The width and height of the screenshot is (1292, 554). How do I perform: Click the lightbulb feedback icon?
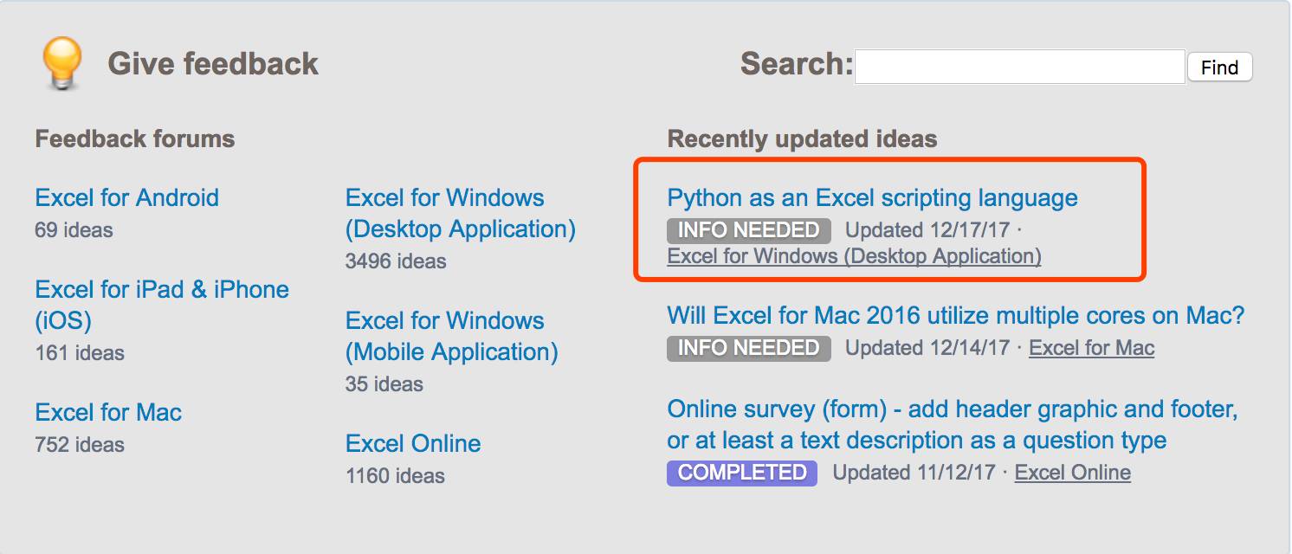click(x=61, y=65)
